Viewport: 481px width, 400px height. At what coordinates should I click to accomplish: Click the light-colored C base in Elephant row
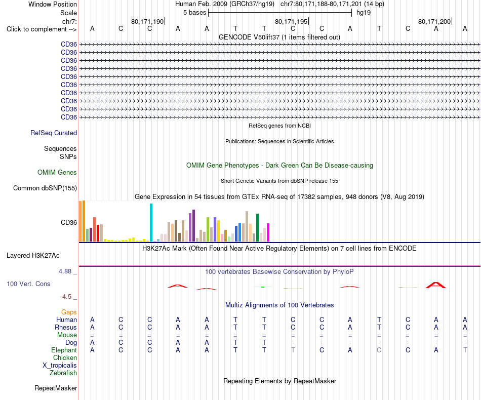pos(379,350)
